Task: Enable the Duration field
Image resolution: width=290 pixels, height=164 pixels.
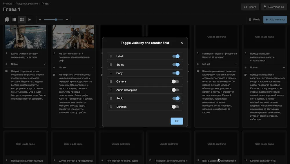Action: [175, 107]
